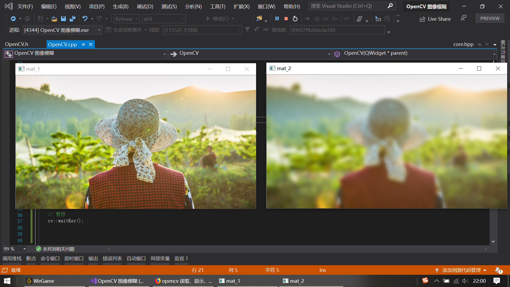Switch to the OpenCV.h tab
The width and height of the screenshot is (510, 287).
coord(16,44)
